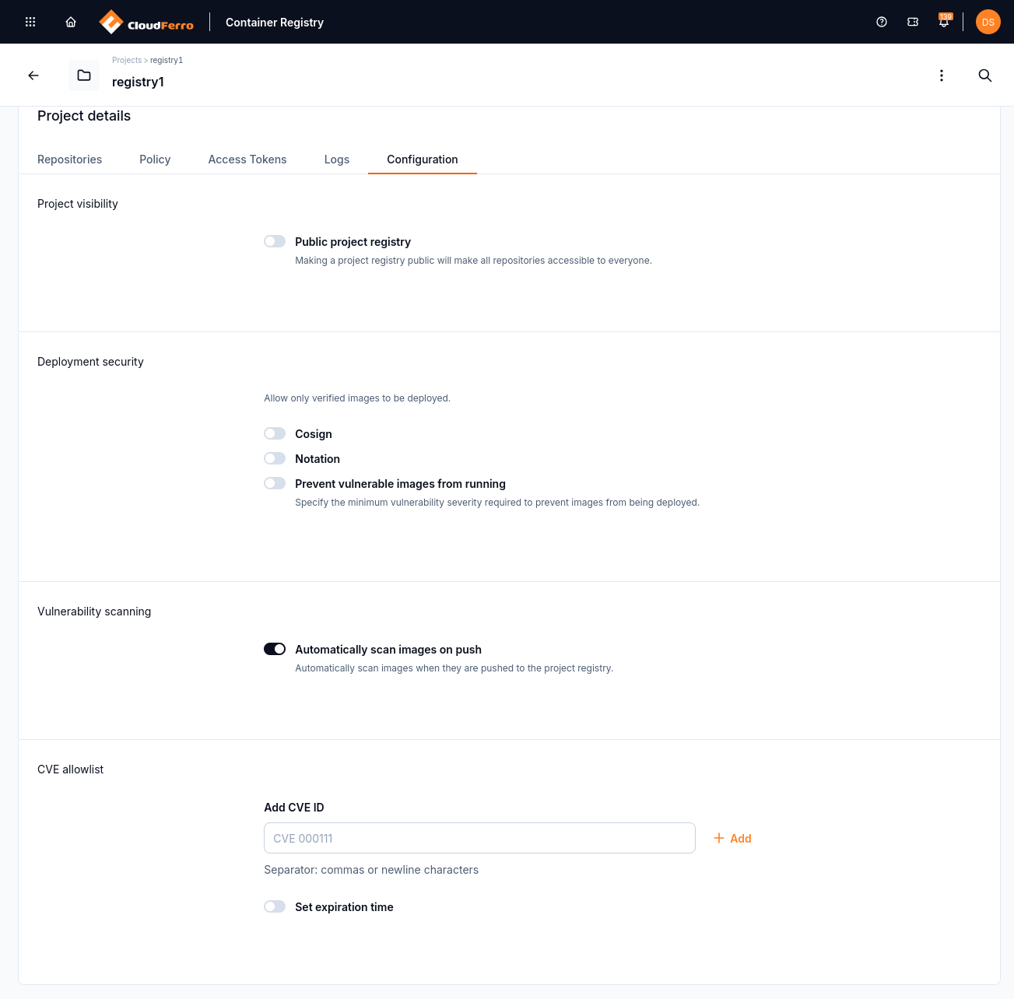1014x999 pixels.
Task: Click the scan-on-push description text
Action: (454, 668)
